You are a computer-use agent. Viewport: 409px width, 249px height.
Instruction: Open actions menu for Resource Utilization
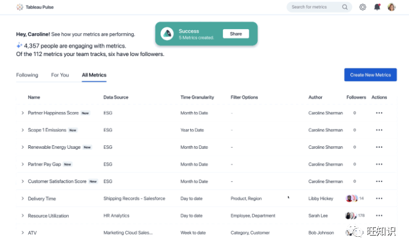pos(379,216)
